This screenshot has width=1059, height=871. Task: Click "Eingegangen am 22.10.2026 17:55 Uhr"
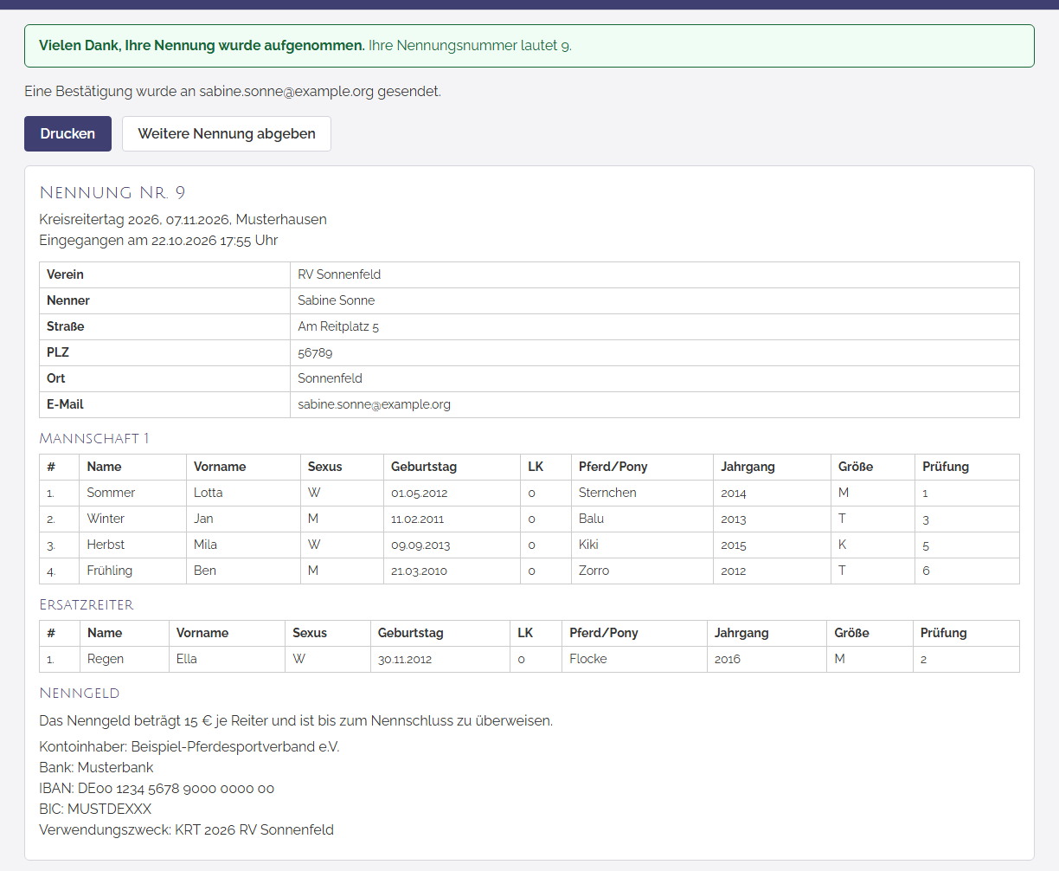click(158, 240)
